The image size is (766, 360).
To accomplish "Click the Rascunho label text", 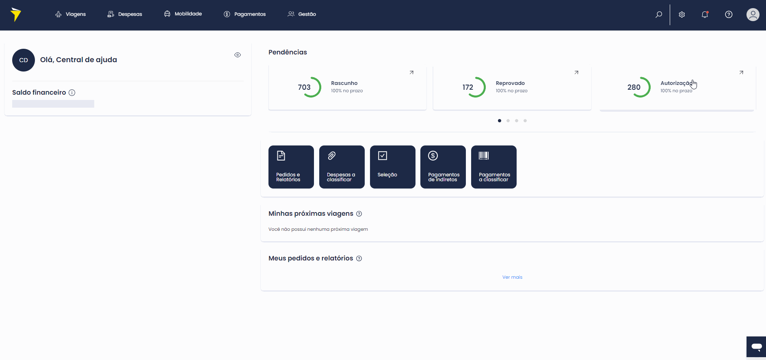I will (x=344, y=83).
